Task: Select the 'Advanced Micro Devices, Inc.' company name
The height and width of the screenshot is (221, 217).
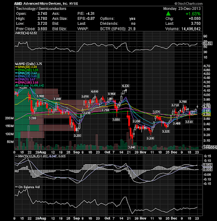Action: click(45, 4)
